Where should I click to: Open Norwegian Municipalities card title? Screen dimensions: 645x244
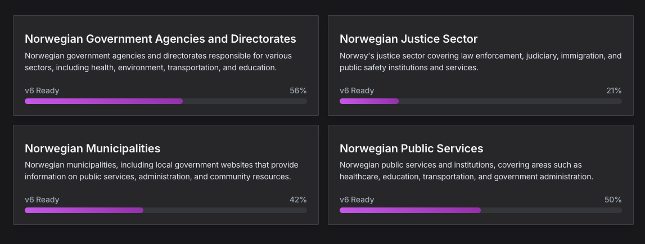coord(92,148)
